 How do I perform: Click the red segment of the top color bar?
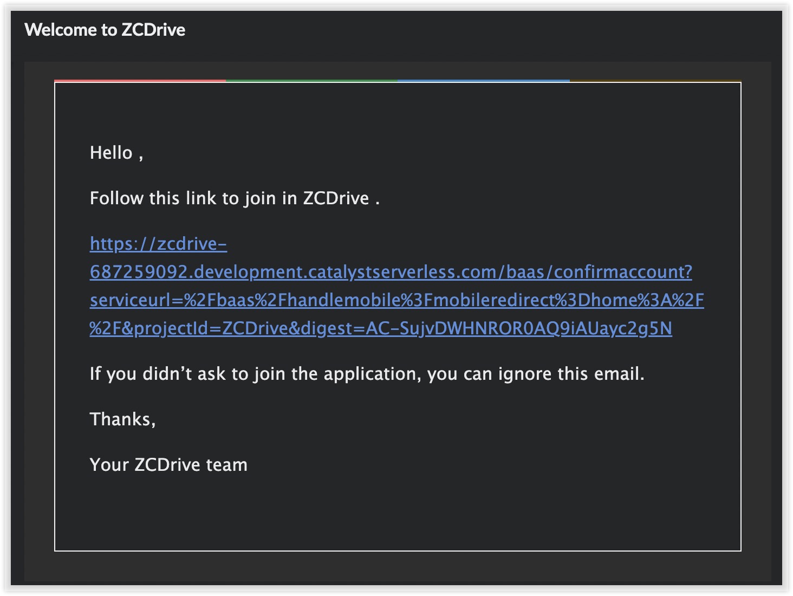(140, 81)
